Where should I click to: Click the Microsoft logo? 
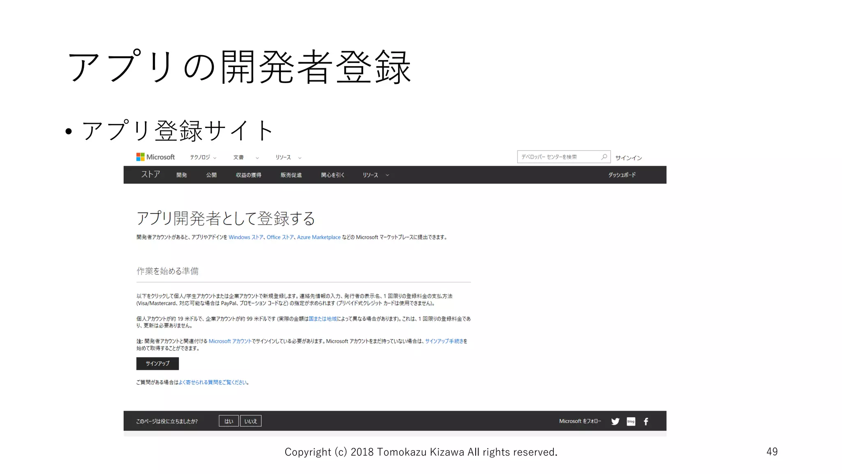coord(155,157)
